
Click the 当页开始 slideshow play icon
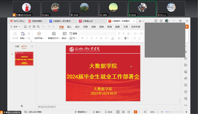coord(39,34)
